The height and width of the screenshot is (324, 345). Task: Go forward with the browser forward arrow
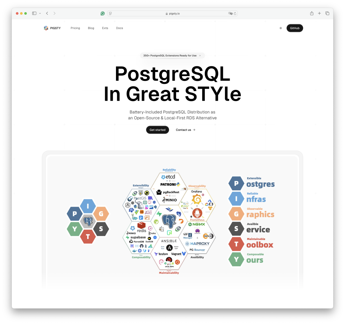point(55,13)
